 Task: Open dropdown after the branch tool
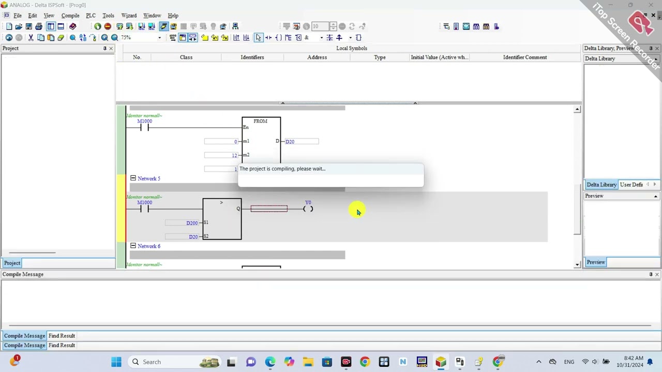tap(350, 38)
